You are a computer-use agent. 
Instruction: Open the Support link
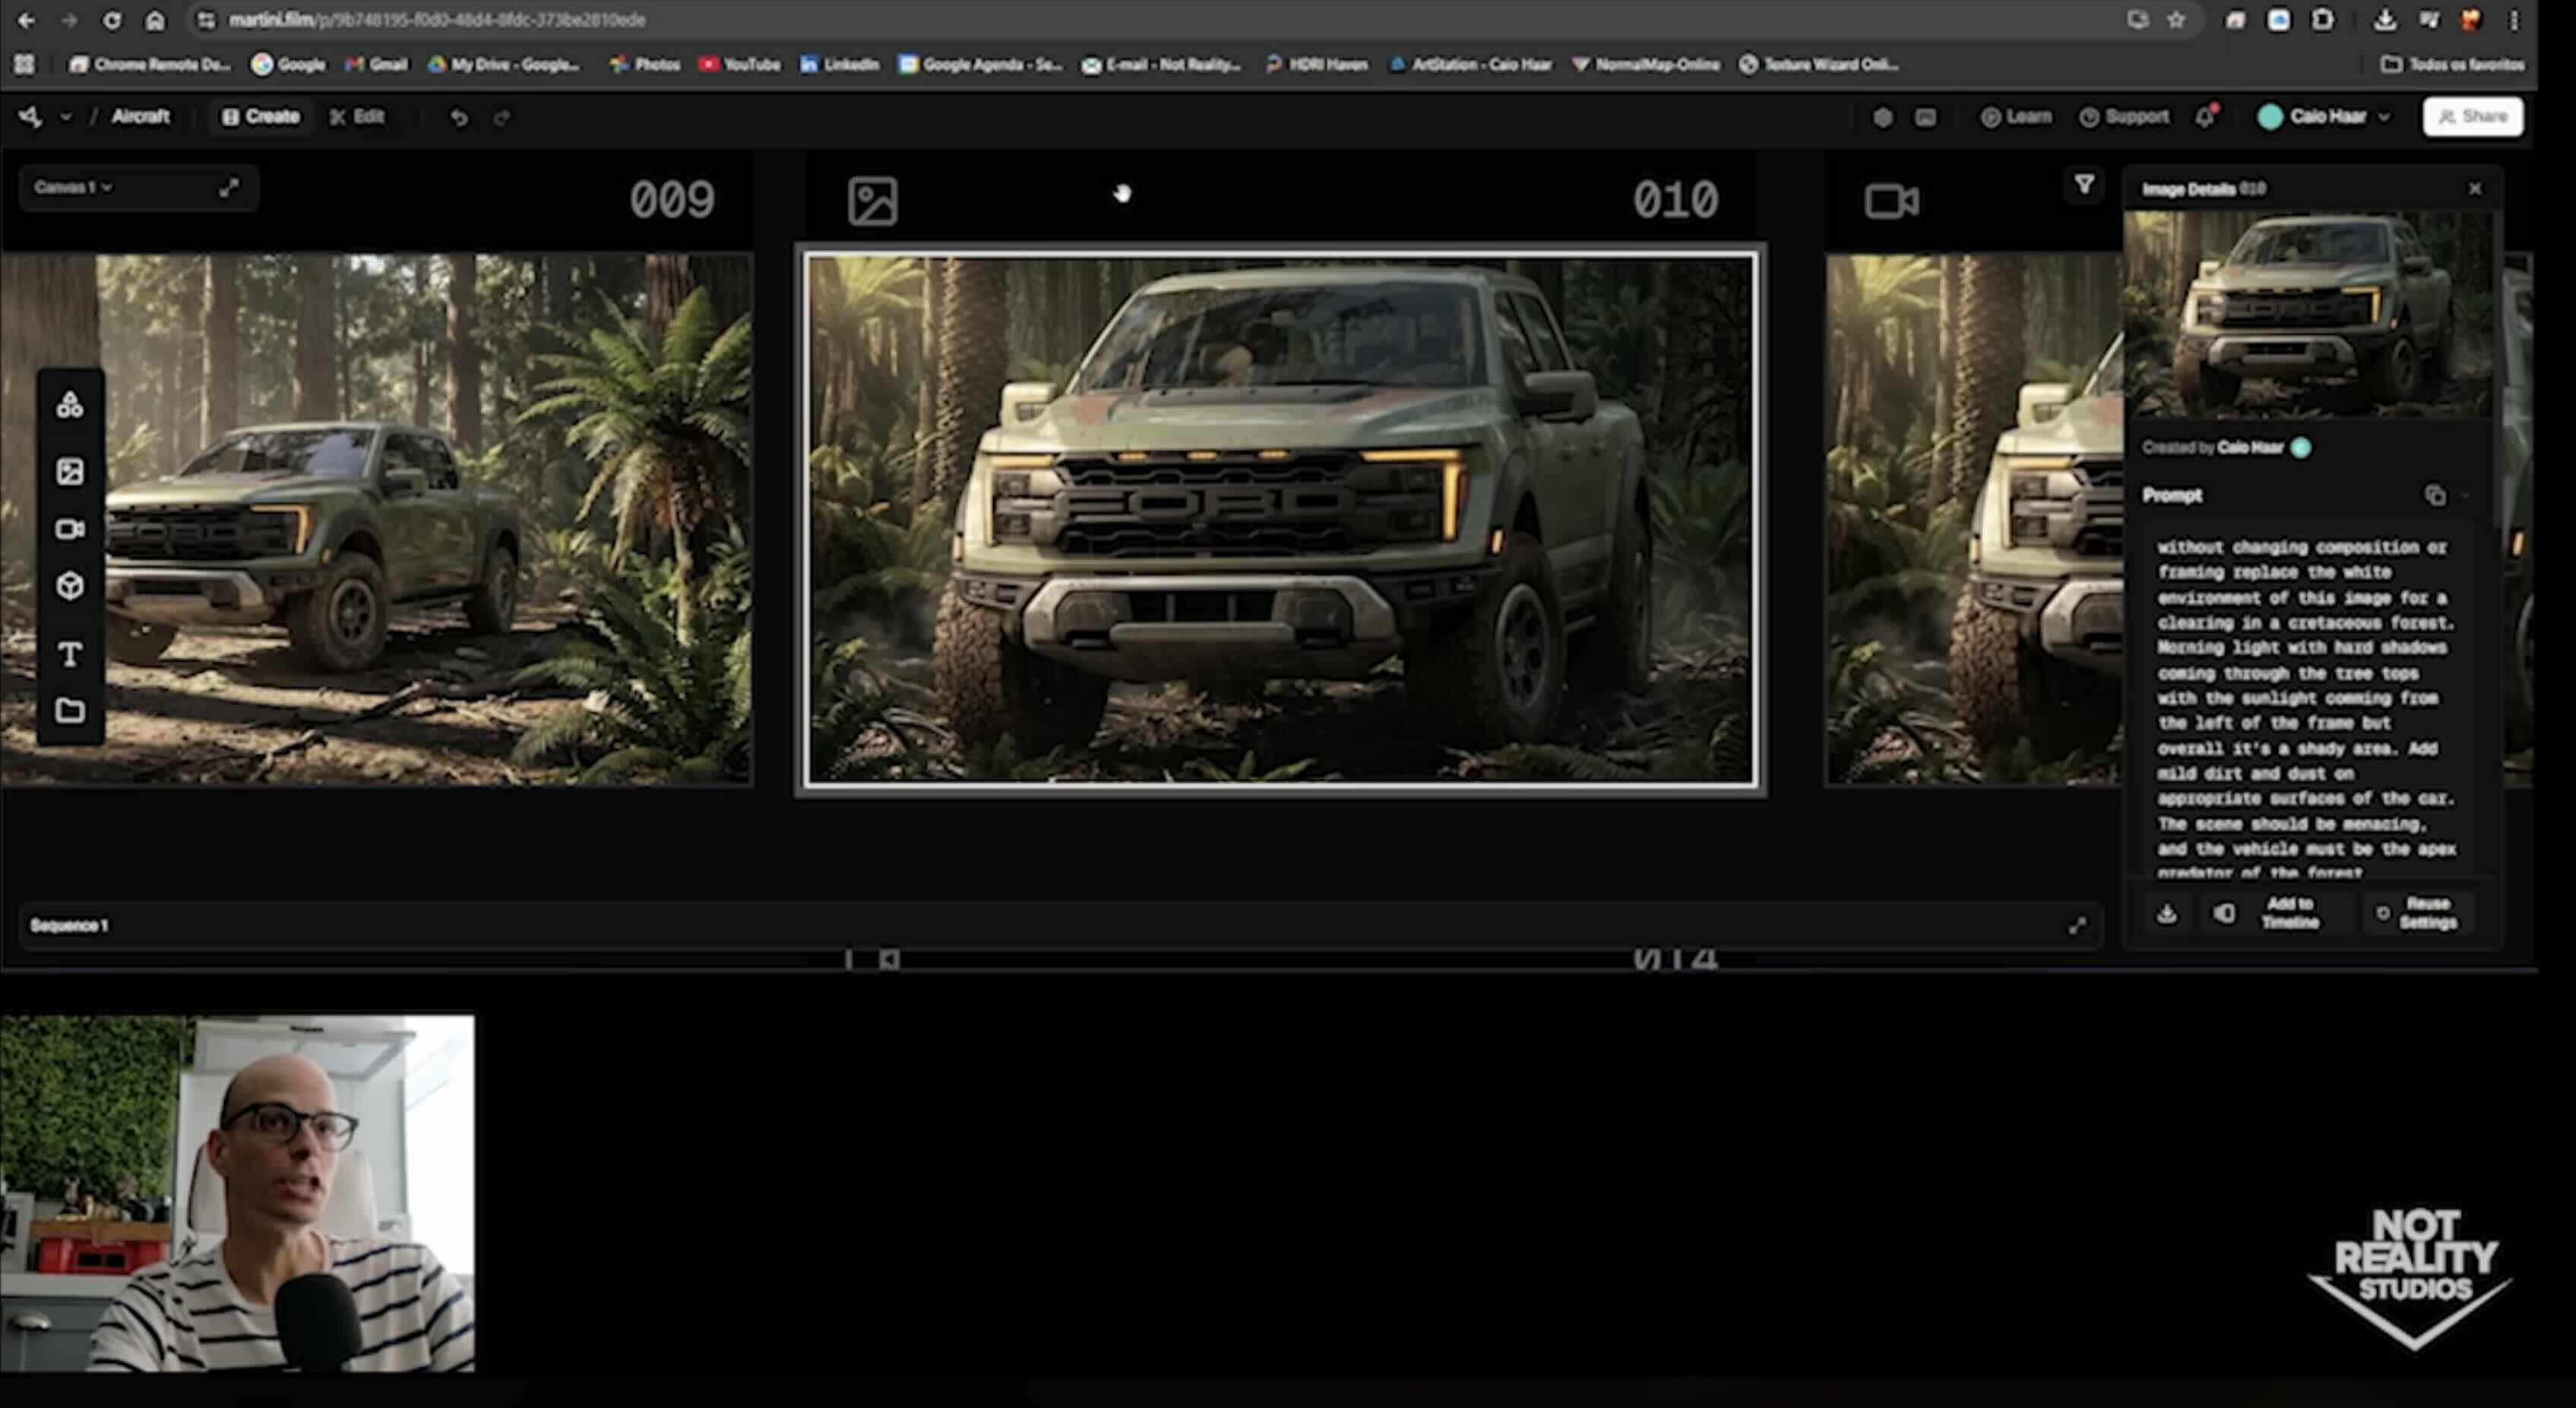2124,117
